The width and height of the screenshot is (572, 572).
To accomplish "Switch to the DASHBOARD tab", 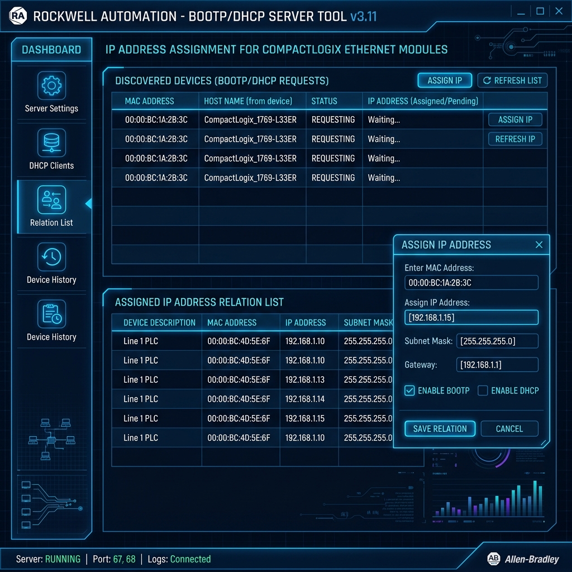I will click(x=51, y=50).
